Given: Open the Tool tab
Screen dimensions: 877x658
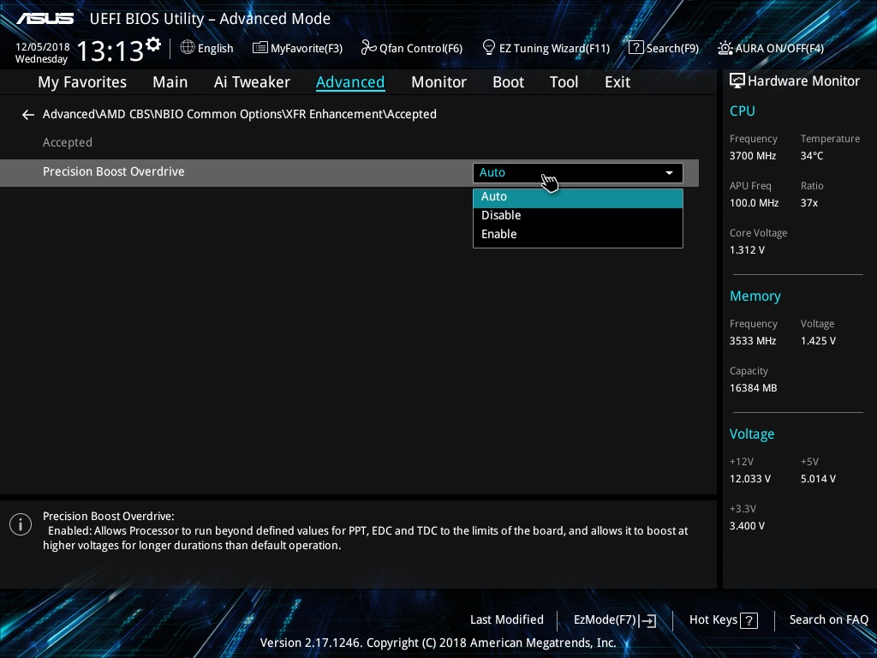Looking at the screenshot, I should click(x=564, y=82).
